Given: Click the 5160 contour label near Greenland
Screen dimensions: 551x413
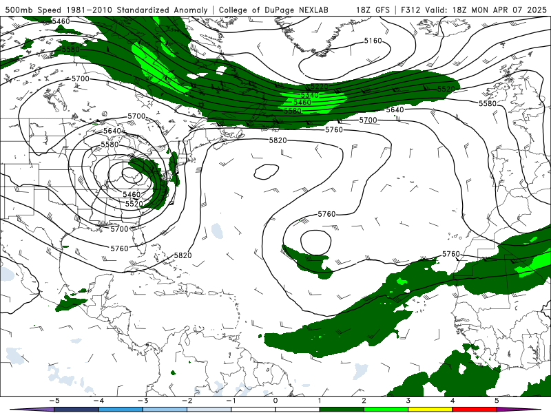Looking at the screenshot, I should (x=373, y=41).
